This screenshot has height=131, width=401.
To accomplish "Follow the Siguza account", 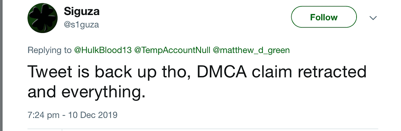I will (324, 17).
